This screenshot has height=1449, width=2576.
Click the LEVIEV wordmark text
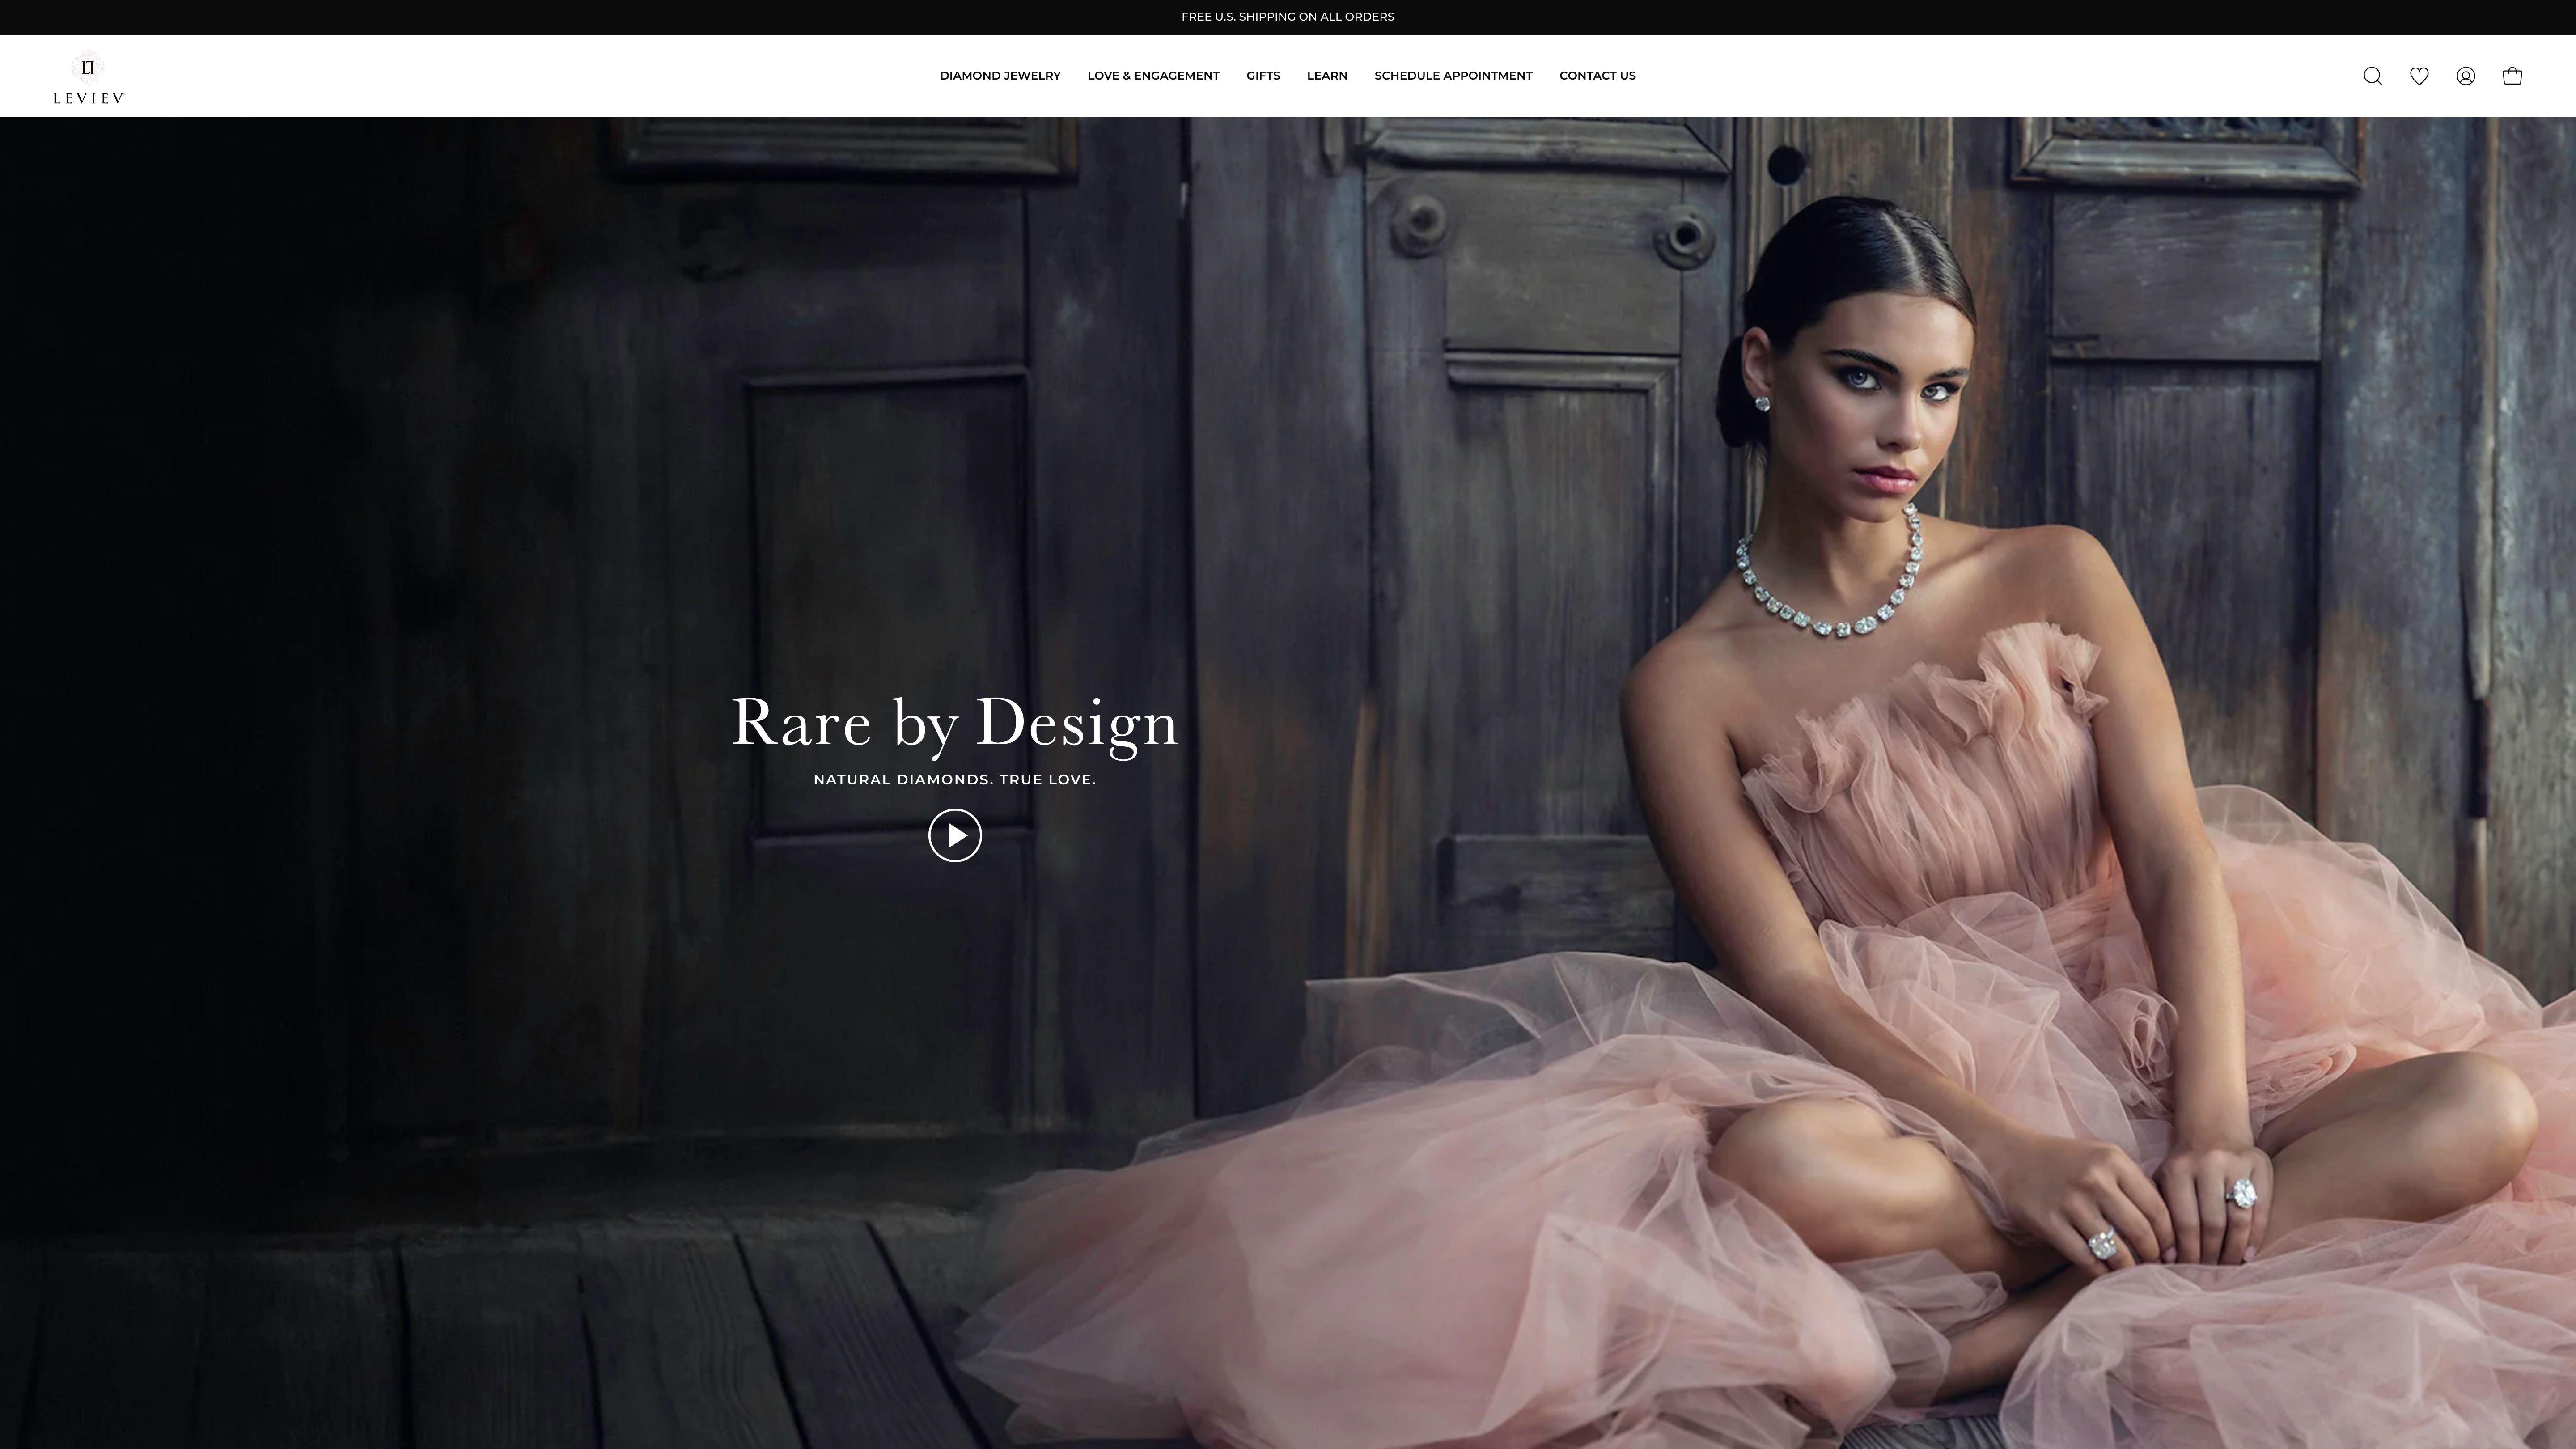coord(88,98)
